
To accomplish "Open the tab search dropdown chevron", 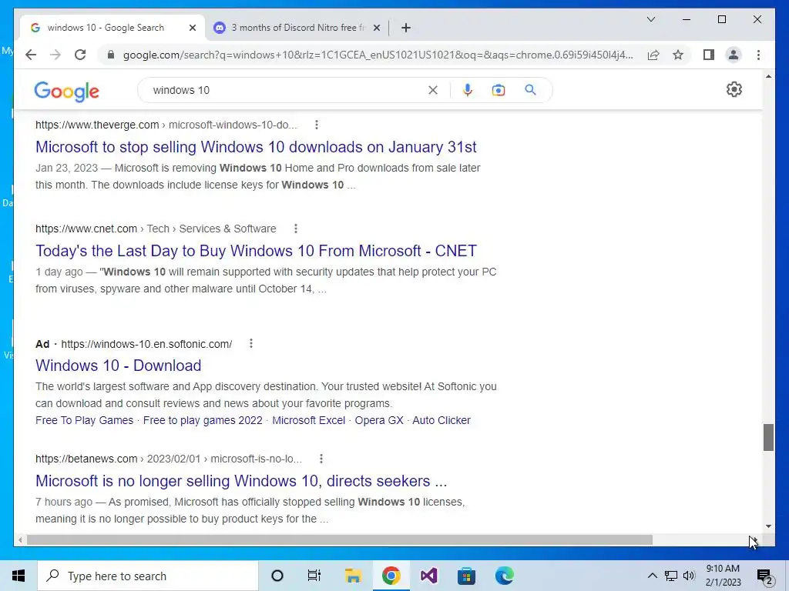I will tap(650, 19).
